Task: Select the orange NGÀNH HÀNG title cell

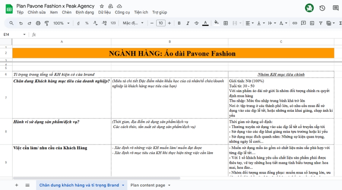Action: pos(173,53)
